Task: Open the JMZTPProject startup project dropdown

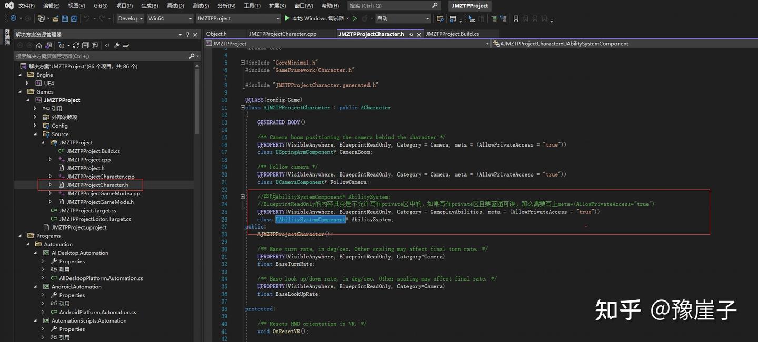Action: 238,18
